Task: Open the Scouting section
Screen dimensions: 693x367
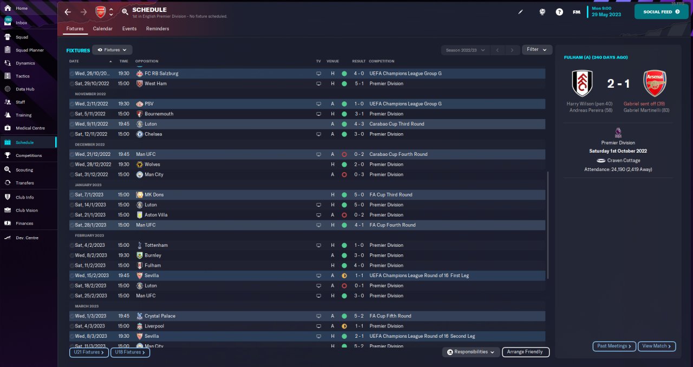Action: coord(24,170)
